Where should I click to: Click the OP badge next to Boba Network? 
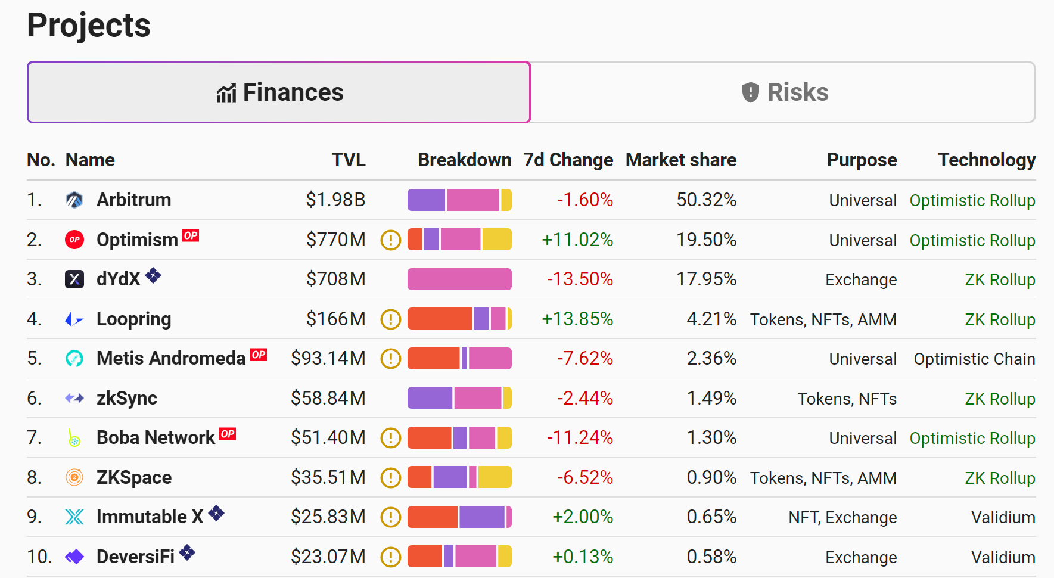pos(228,434)
